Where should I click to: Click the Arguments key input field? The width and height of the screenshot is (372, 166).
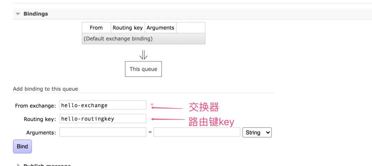pyautogui.click(x=103, y=132)
